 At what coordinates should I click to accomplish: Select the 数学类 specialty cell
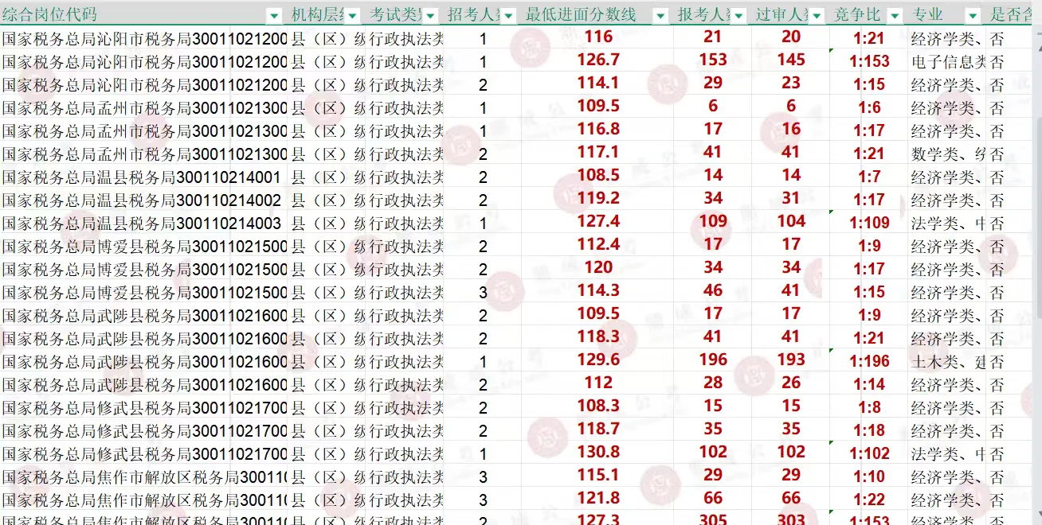coord(948,154)
